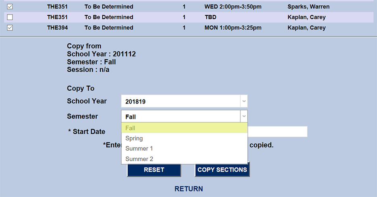Follow the RETURN link
Screen dimensions: 377x197
point(188,189)
